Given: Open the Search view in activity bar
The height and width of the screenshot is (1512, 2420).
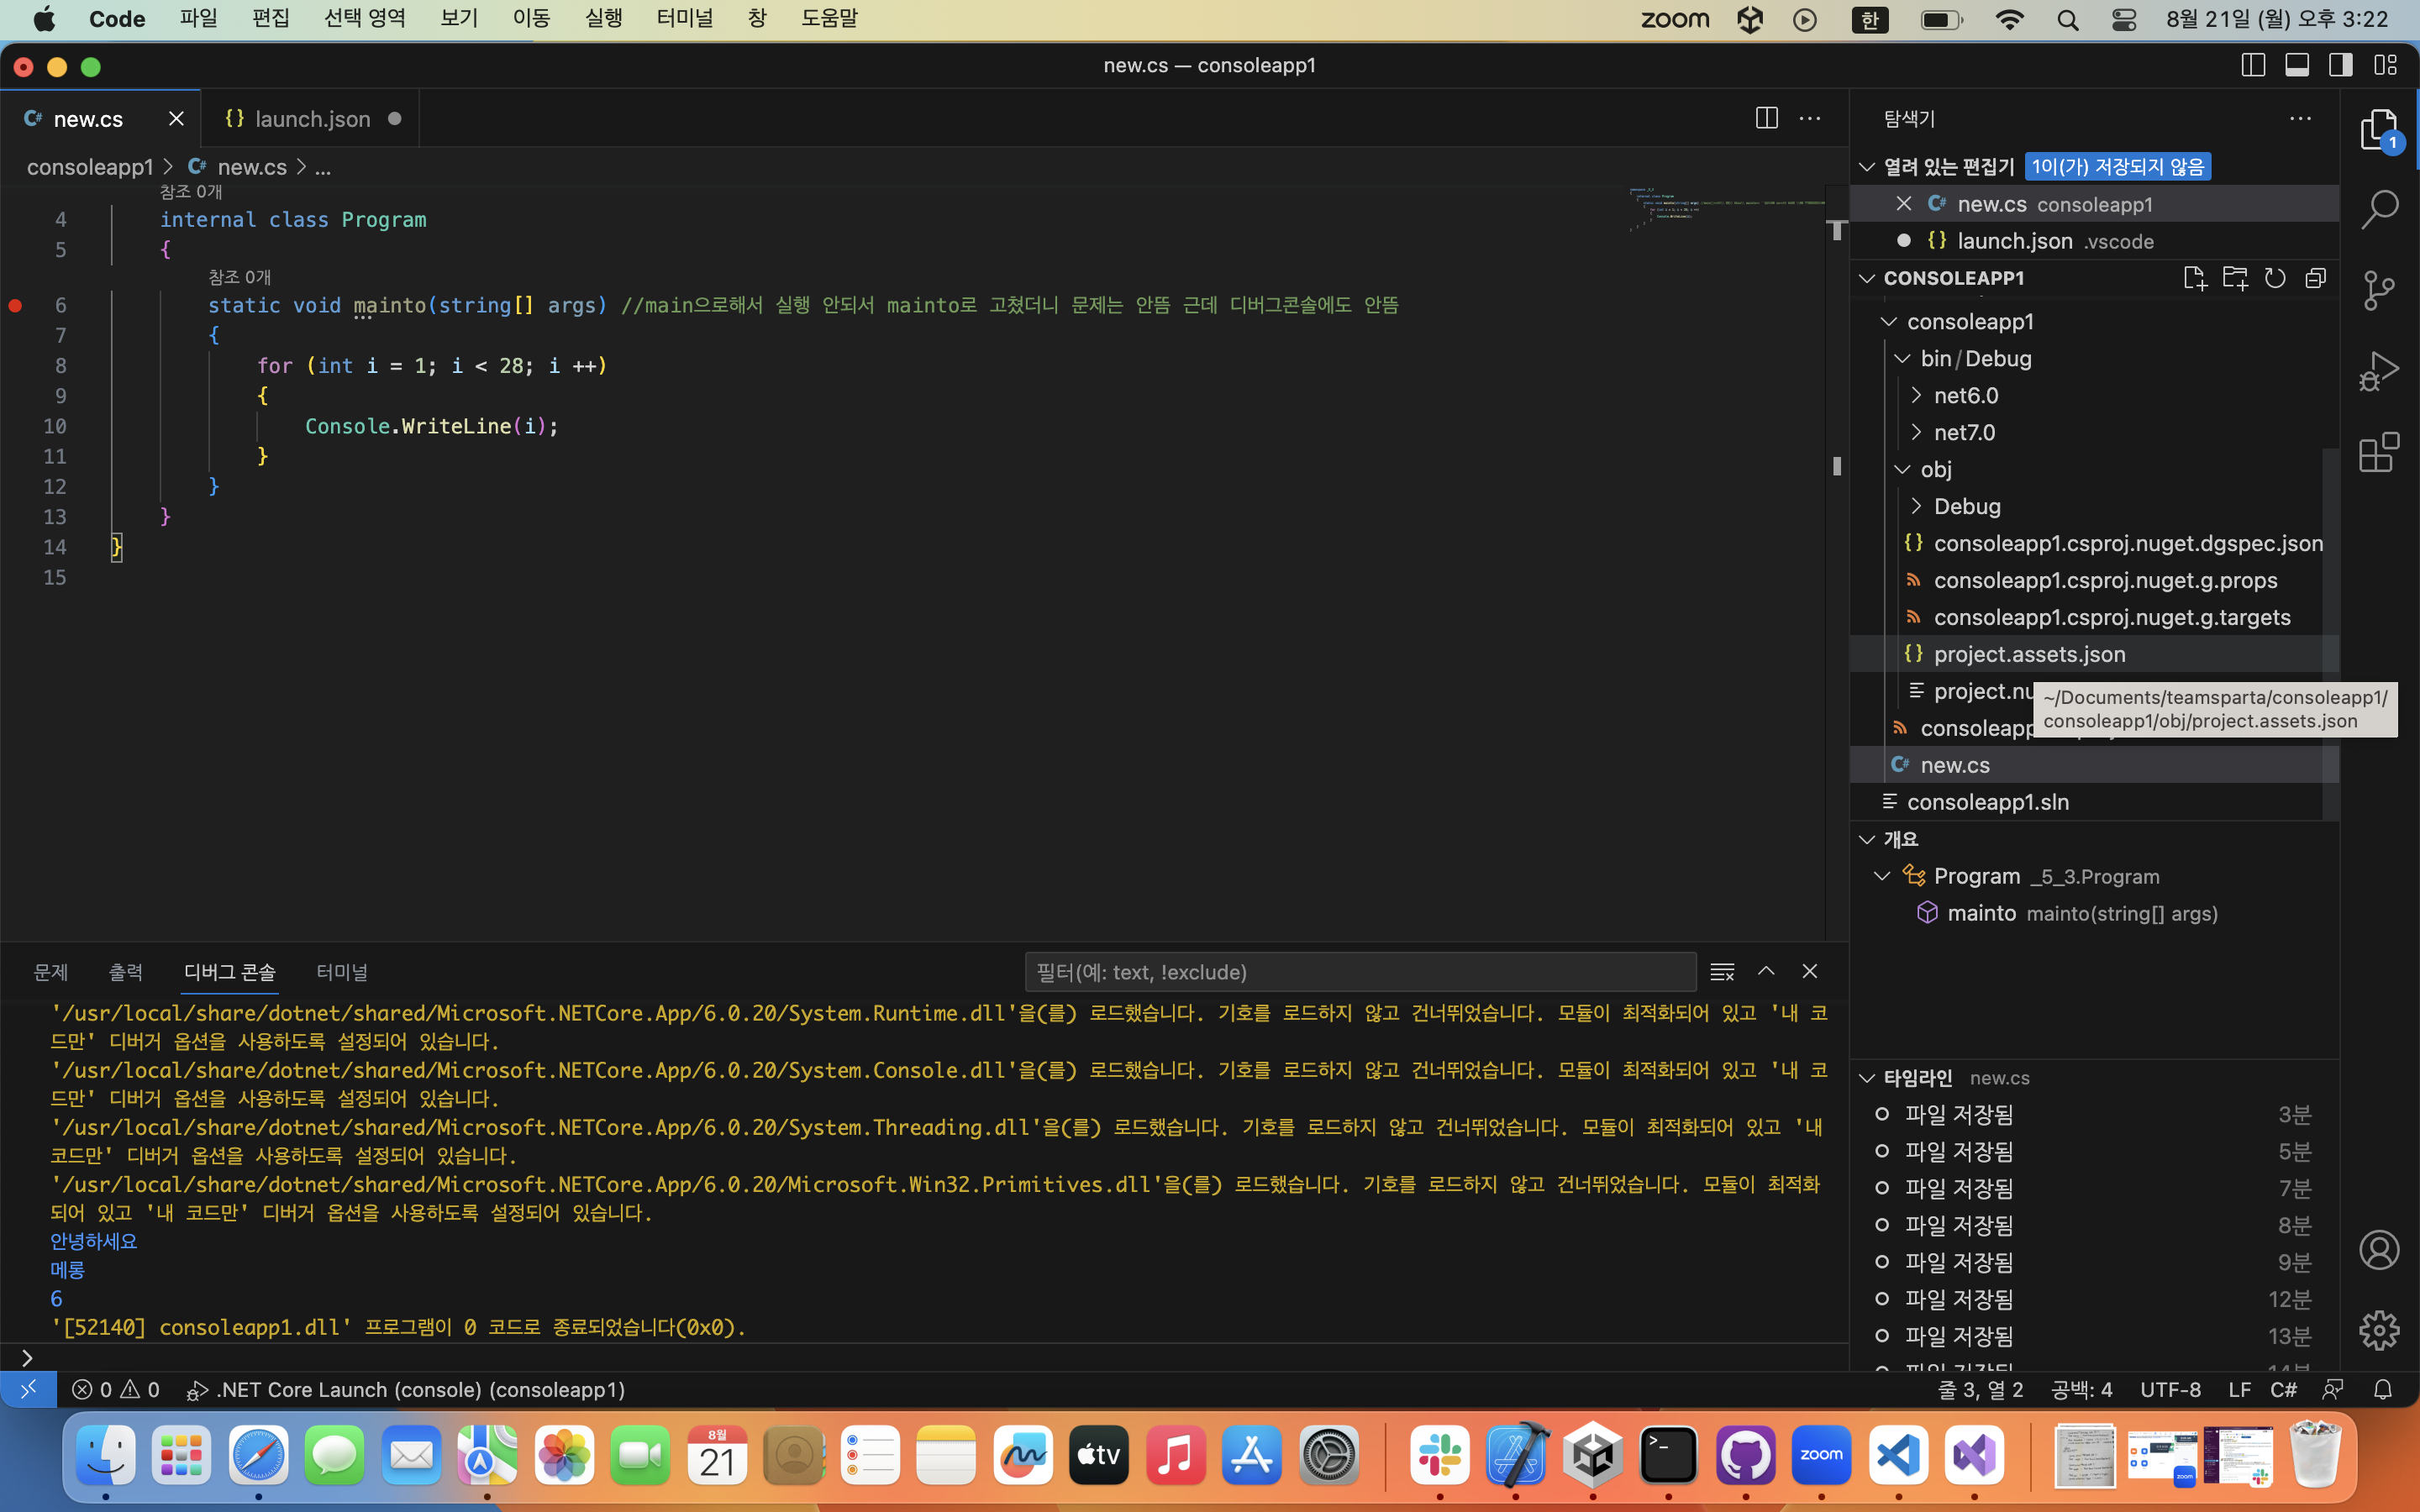Looking at the screenshot, I should click(x=2379, y=210).
